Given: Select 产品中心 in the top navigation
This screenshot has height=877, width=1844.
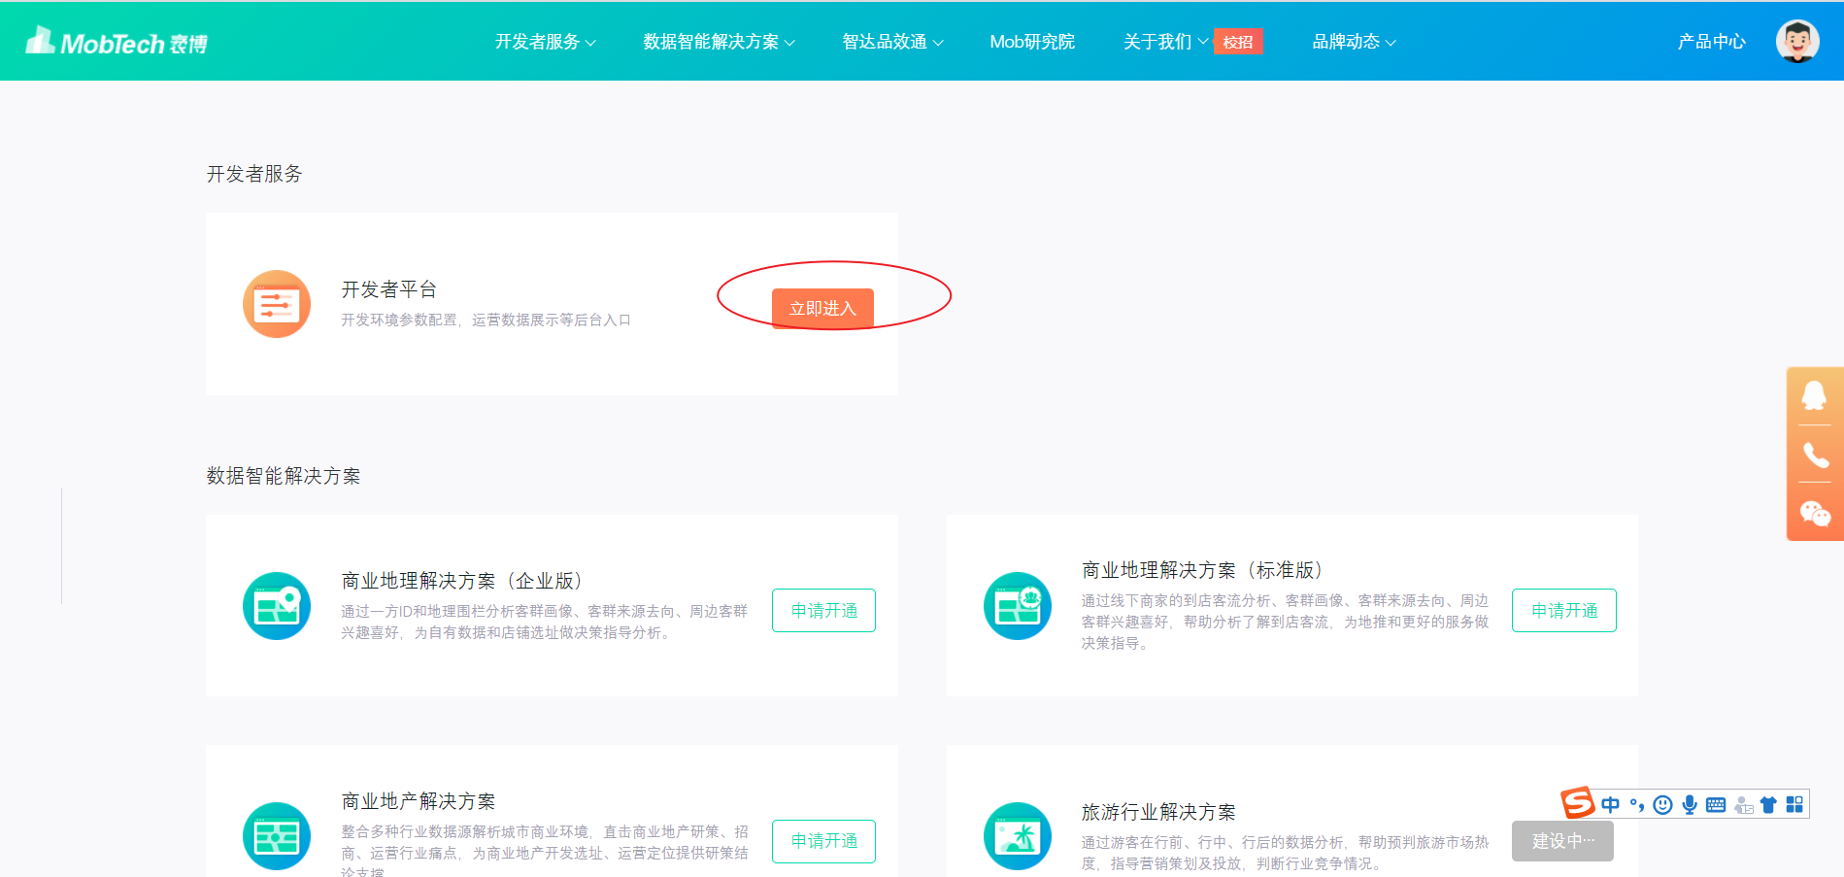Looking at the screenshot, I should (1711, 41).
